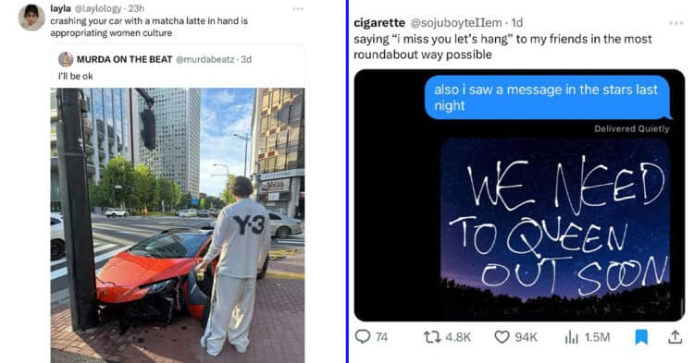Toggle the blue bookmark icon
Image resolution: width=694 pixels, height=363 pixels.
coord(641,337)
